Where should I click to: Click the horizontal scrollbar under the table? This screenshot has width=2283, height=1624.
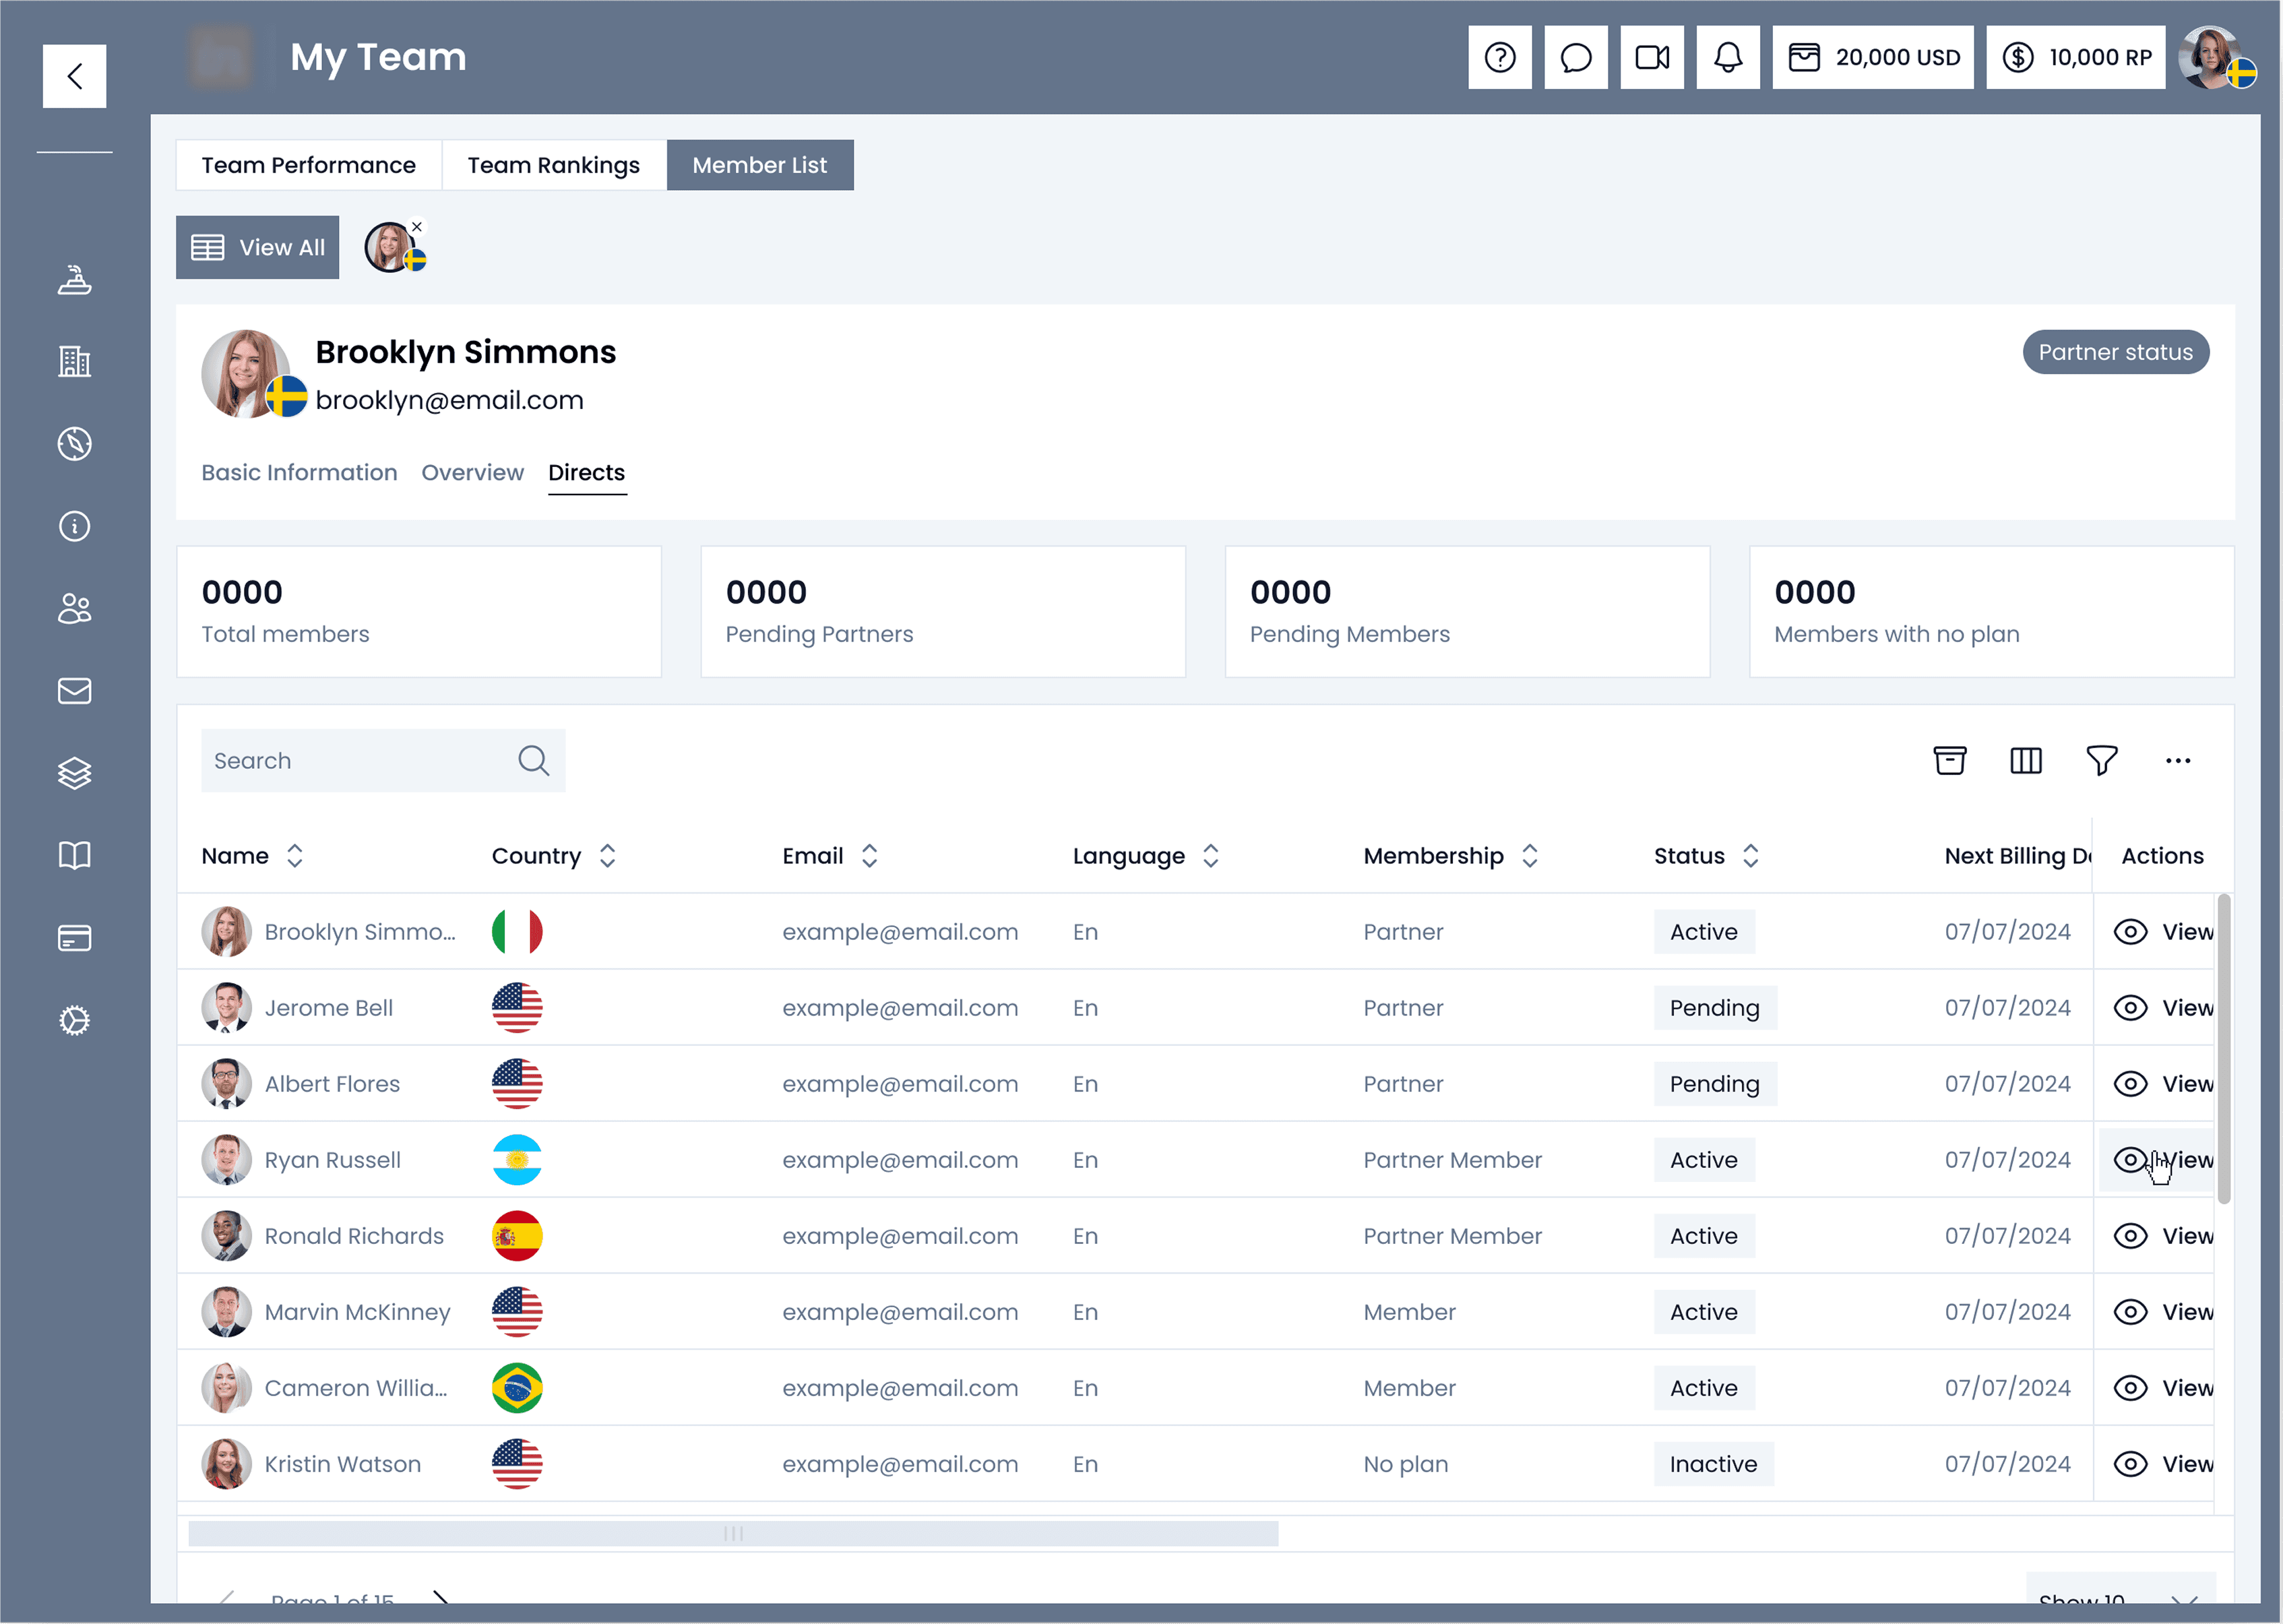click(732, 1534)
